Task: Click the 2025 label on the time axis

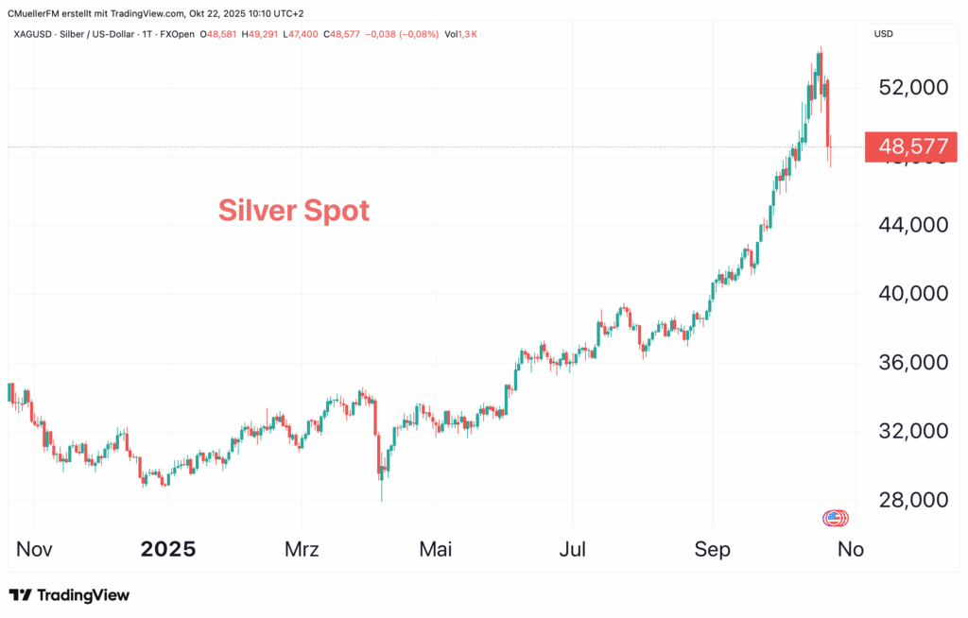Action: pos(167,550)
